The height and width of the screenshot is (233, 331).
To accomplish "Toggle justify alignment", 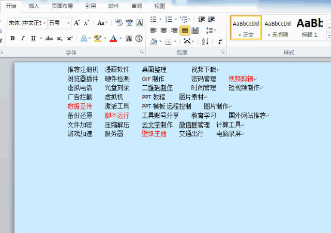I will pos(185,30).
